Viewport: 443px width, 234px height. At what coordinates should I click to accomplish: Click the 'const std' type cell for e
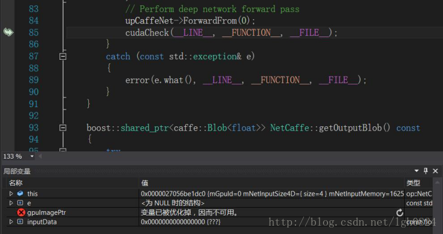[x=418, y=203]
